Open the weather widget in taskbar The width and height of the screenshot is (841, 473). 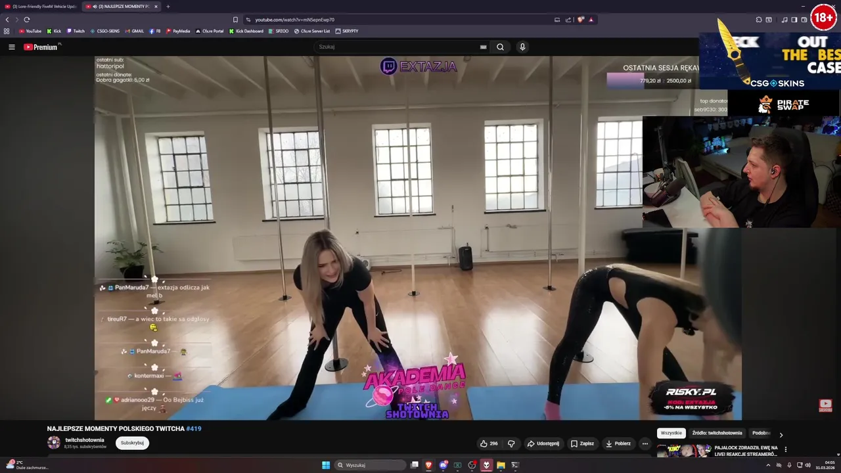coord(26,465)
